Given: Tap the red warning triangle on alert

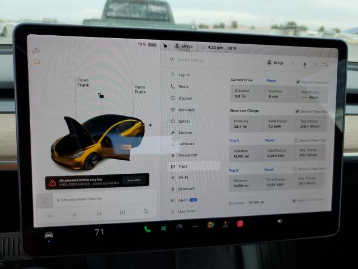Looking at the screenshot, I should [x=53, y=183].
